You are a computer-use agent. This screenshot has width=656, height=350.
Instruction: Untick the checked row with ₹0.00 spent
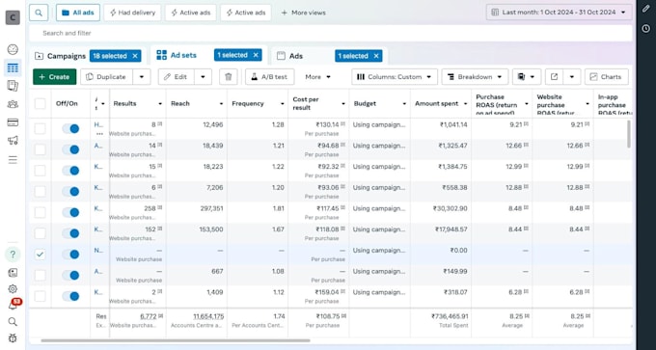point(41,254)
